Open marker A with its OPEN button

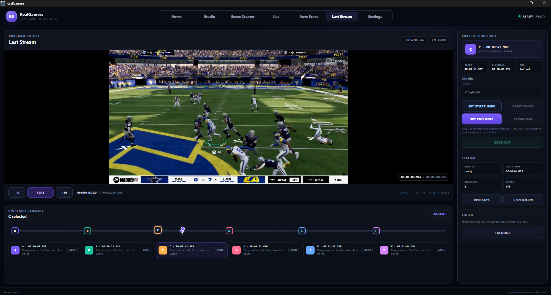click(72, 250)
